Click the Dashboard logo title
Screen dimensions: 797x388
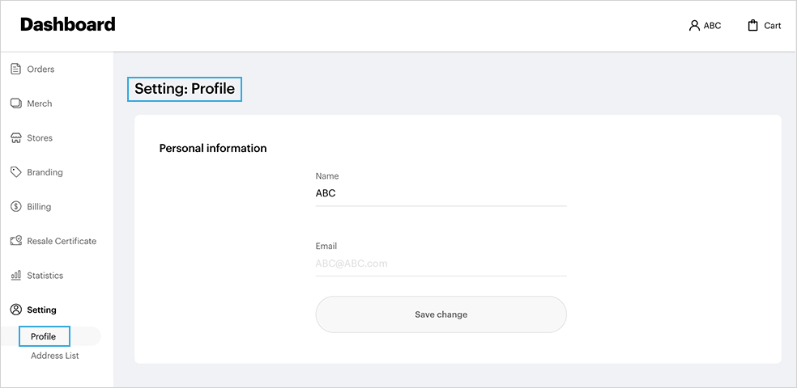coord(68,24)
